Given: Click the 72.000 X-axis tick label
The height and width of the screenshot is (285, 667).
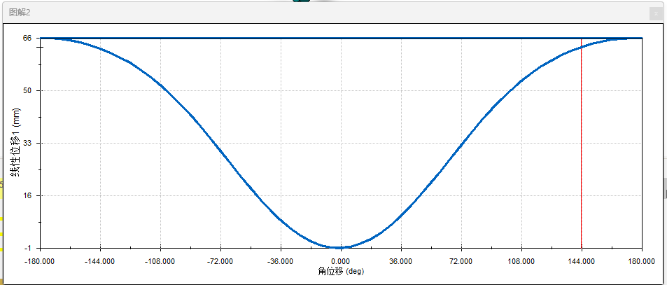Looking at the screenshot, I should tap(461, 260).
